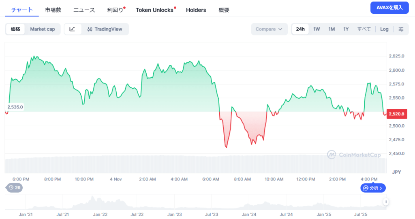Image resolution: width=415 pixels, height=219 pixels.
Task: Open the chart settings sliders icon
Action: 401,29
